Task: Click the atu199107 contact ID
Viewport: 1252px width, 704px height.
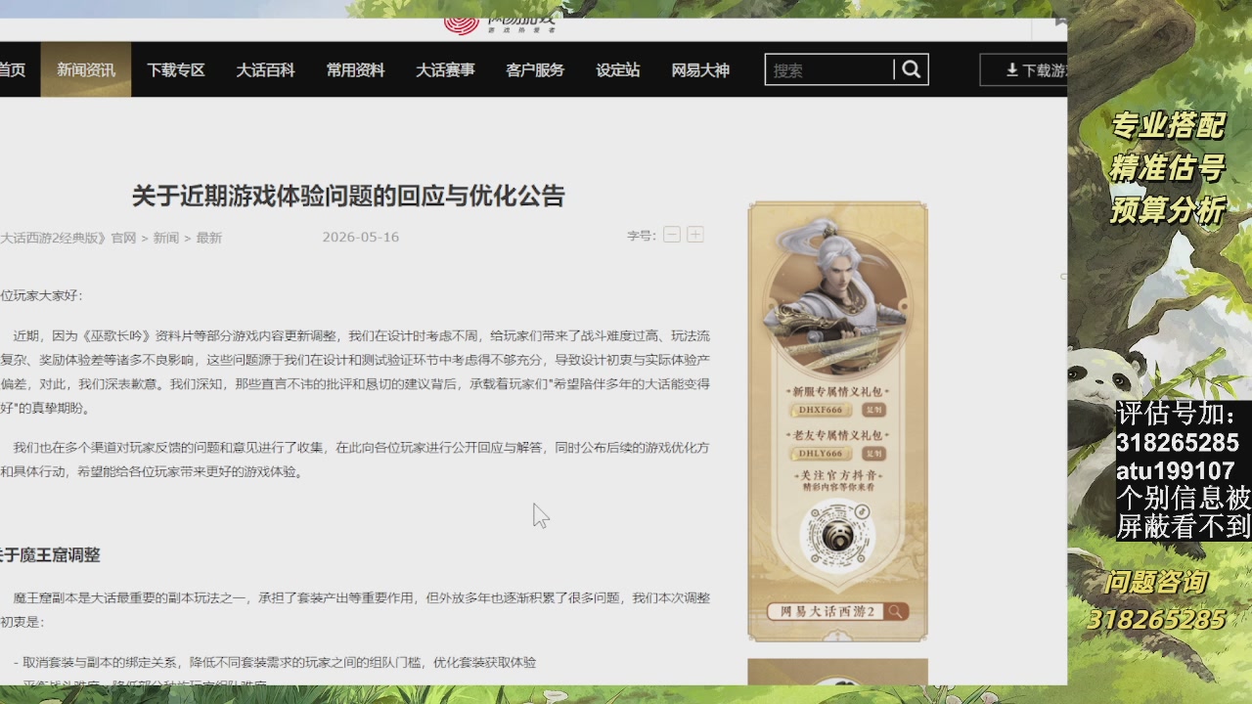Action: tap(1176, 471)
